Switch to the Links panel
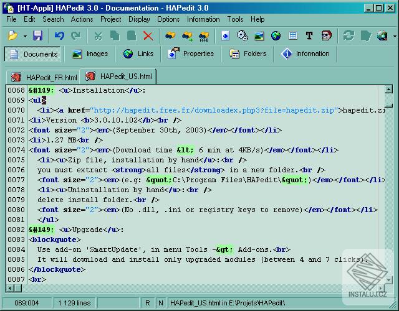Viewport: 399px width, 311px height. 138,54
